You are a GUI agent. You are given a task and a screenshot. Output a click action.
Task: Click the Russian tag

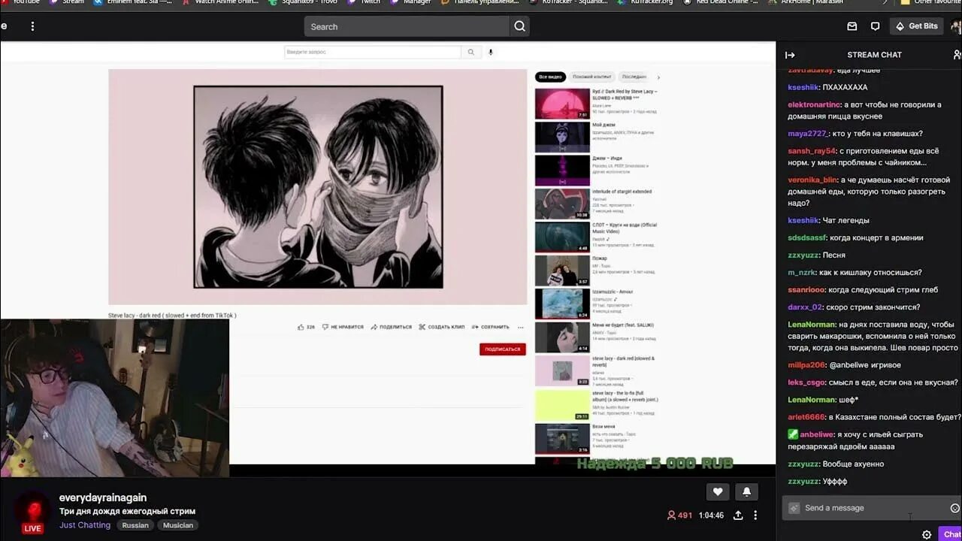coord(135,525)
